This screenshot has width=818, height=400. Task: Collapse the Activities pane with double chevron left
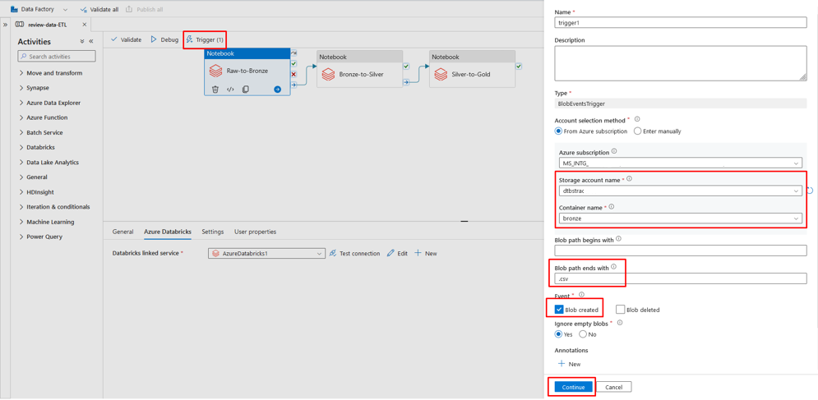(x=90, y=41)
